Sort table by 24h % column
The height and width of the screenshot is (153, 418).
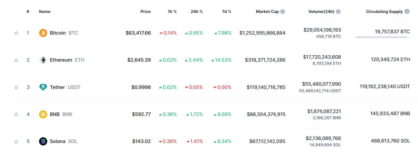197,11
